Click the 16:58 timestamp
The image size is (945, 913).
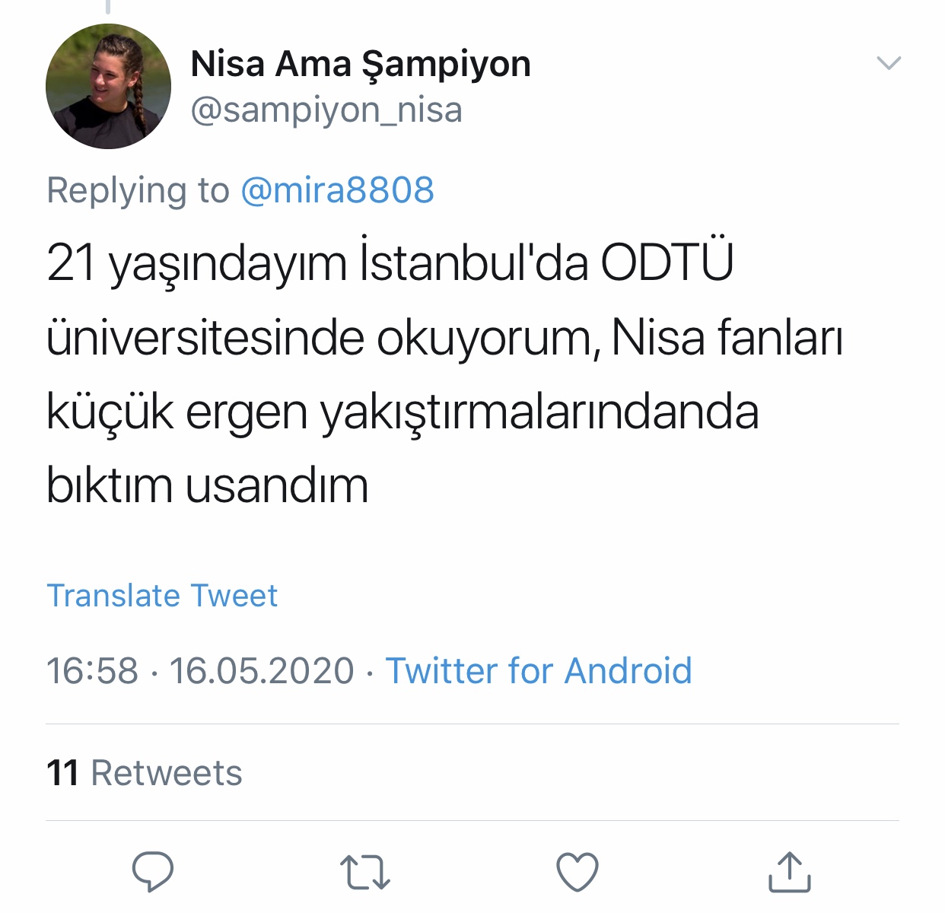92,671
